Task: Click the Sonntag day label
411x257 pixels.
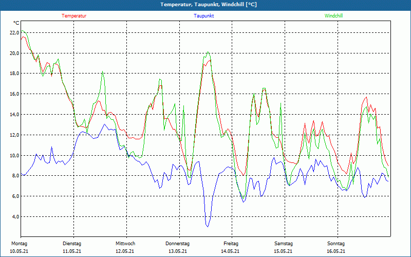Action: 336,244
